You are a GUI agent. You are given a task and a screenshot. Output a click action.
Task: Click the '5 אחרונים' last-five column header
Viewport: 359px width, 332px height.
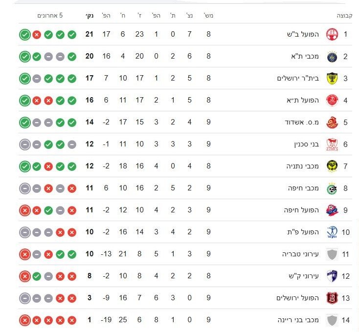(x=50, y=16)
